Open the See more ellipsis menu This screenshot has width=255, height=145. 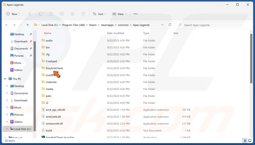[136, 14]
